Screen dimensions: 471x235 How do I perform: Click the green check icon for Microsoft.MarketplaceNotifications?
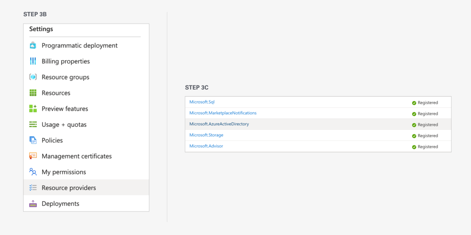click(414, 114)
